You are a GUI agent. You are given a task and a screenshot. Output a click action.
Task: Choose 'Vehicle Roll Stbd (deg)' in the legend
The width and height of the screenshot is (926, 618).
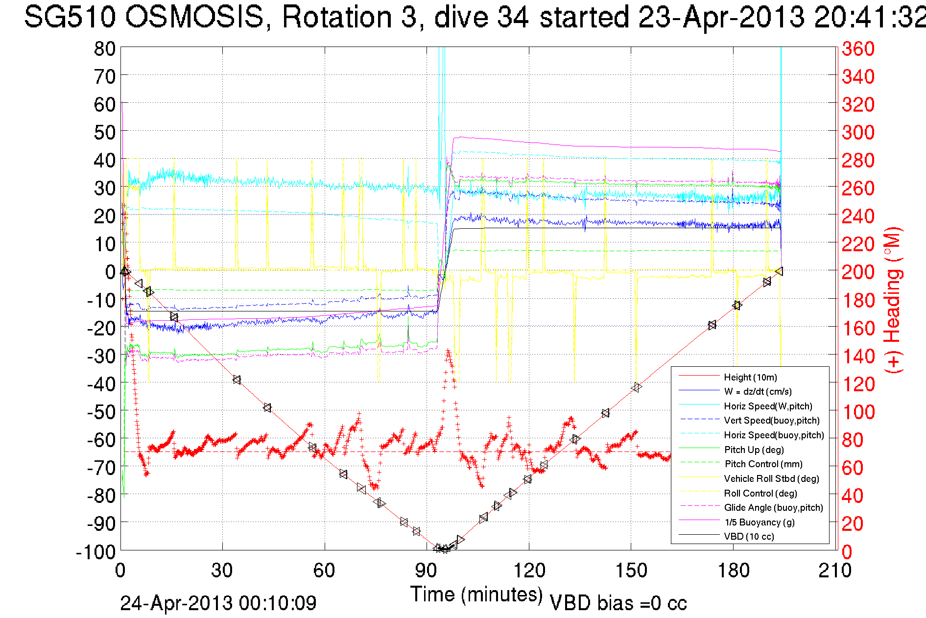point(771,478)
